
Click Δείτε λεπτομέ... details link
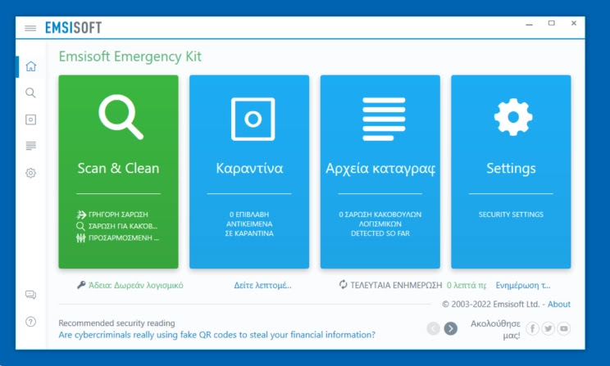coord(262,285)
